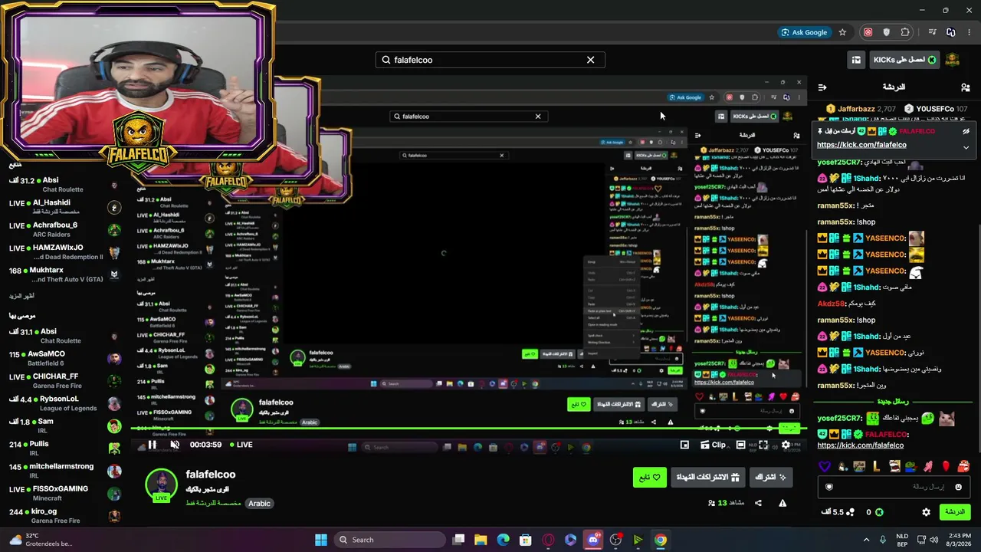The width and height of the screenshot is (981, 552).
Task: Select the Arabic language tag
Action: tap(259, 504)
